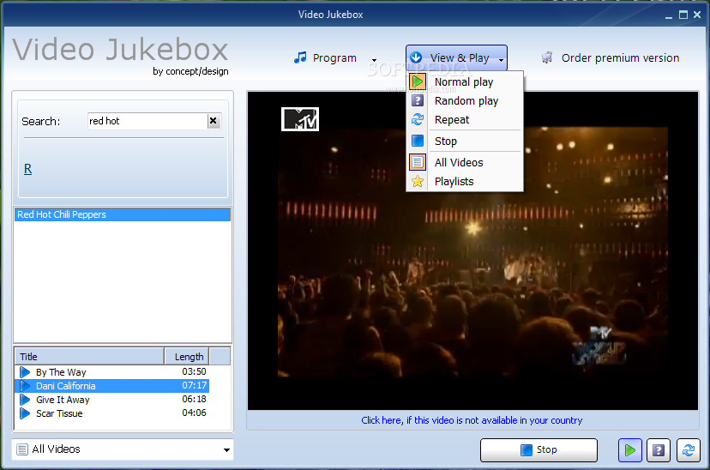Click the Stop button below the video
This screenshot has height=470, width=710.
539,450
